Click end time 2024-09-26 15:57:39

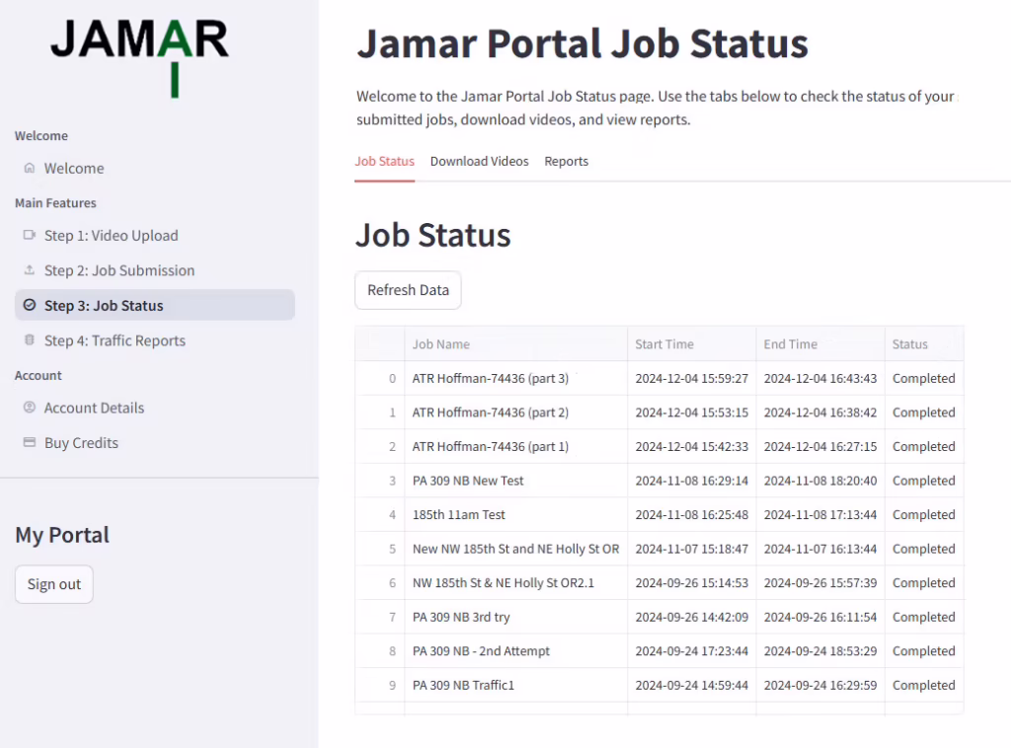click(820, 583)
